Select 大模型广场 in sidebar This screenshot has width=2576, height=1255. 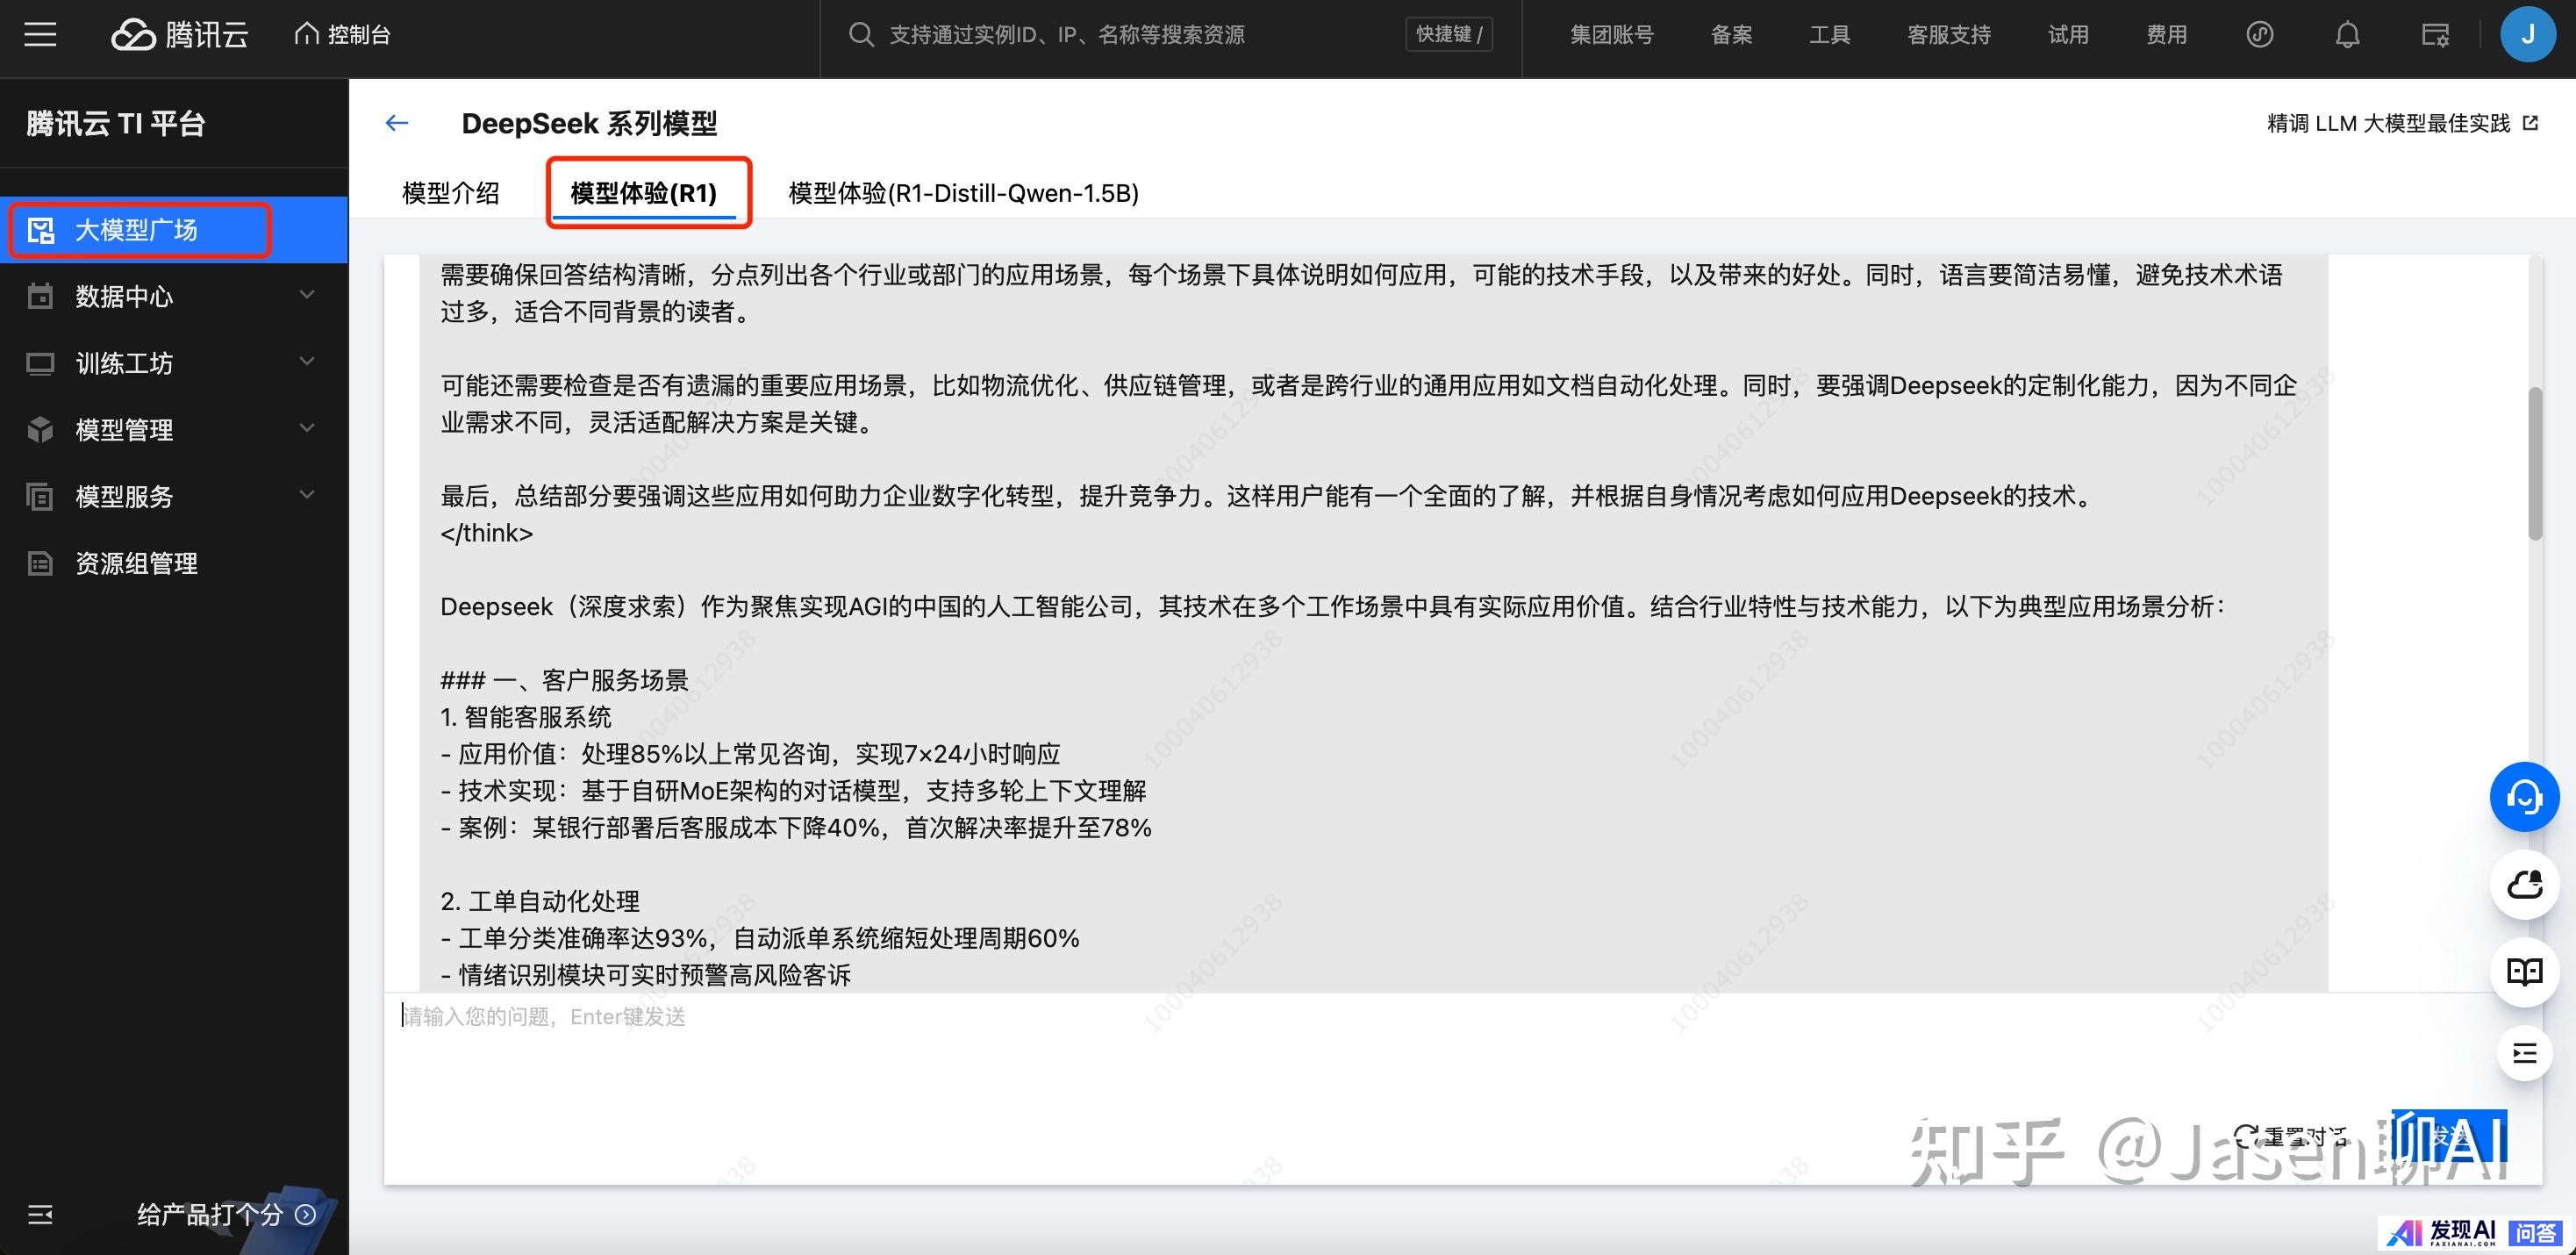click(x=174, y=230)
